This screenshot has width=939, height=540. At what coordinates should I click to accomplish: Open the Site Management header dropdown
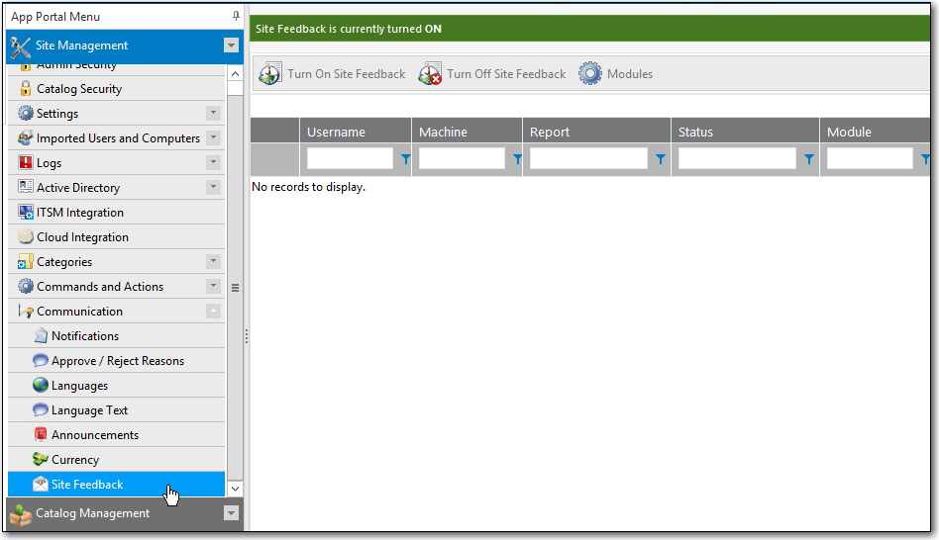(x=231, y=45)
